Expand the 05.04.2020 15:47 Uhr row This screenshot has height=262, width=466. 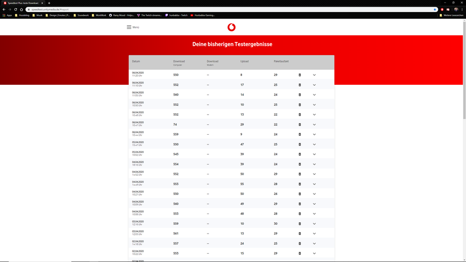click(314, 145)
